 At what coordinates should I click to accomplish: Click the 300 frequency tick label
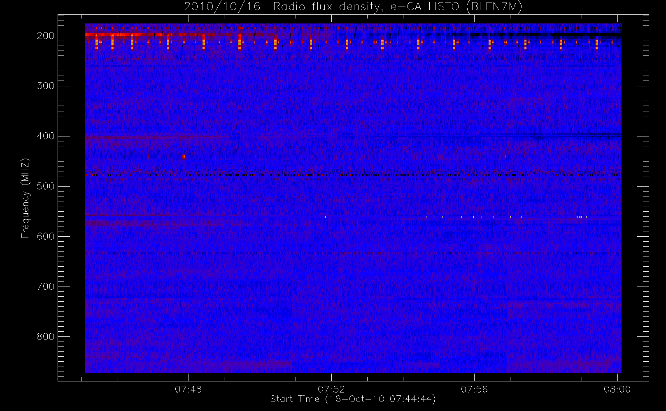[x=46, y=86]
